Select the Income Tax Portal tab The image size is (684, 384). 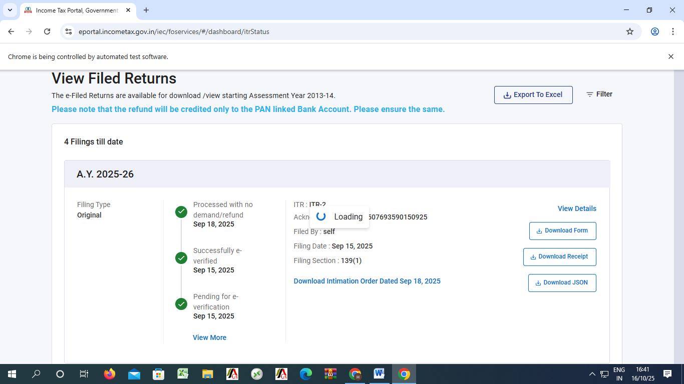(x=76, y=10)
